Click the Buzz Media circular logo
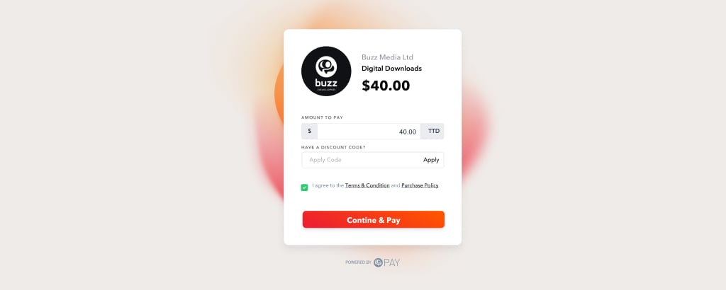726x290 pixels. 326,71
